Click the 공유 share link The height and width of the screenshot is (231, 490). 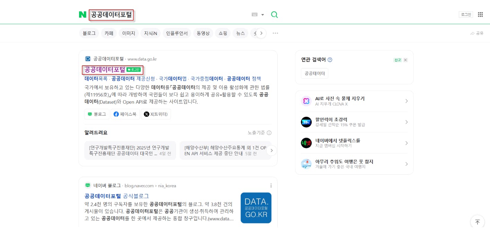click(477, 33)
